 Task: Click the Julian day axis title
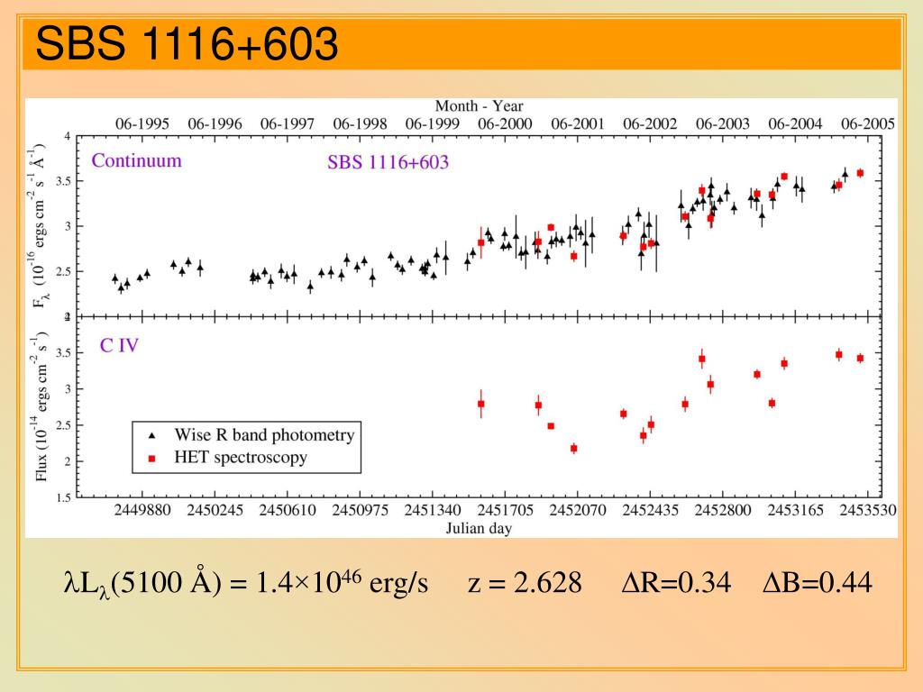479,528
